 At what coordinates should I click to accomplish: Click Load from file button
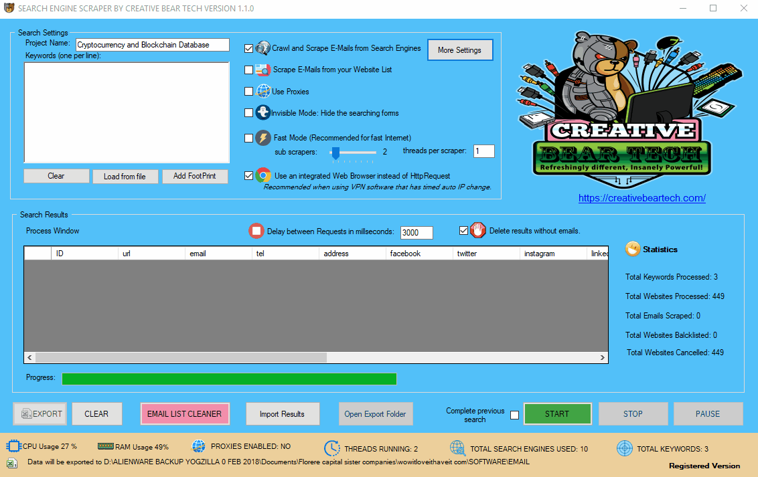[x=125, y=176]
